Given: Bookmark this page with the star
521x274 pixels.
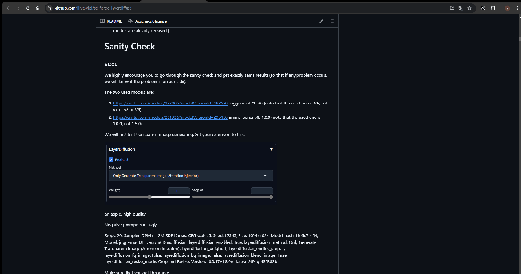Looking at the screenshot, I should coord(469,8).
